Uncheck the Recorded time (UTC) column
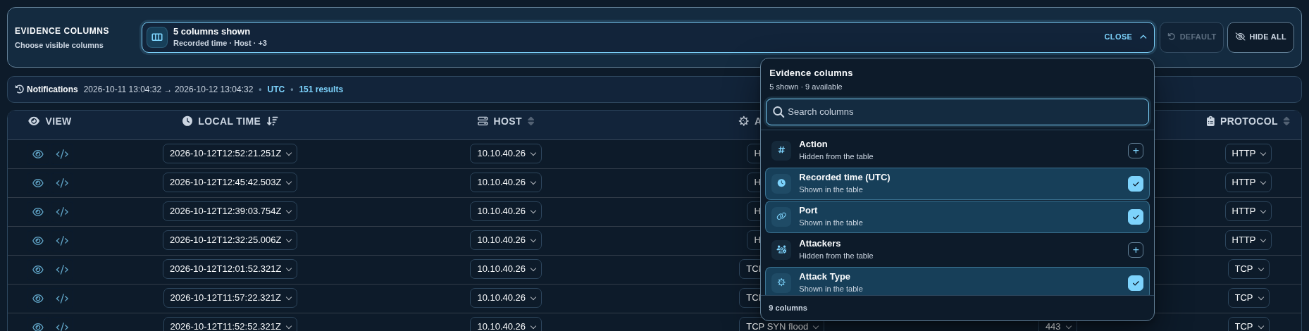The image size is (1309, 331). [1135, 184]
